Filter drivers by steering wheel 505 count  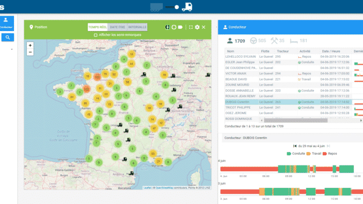click(258, 41)
